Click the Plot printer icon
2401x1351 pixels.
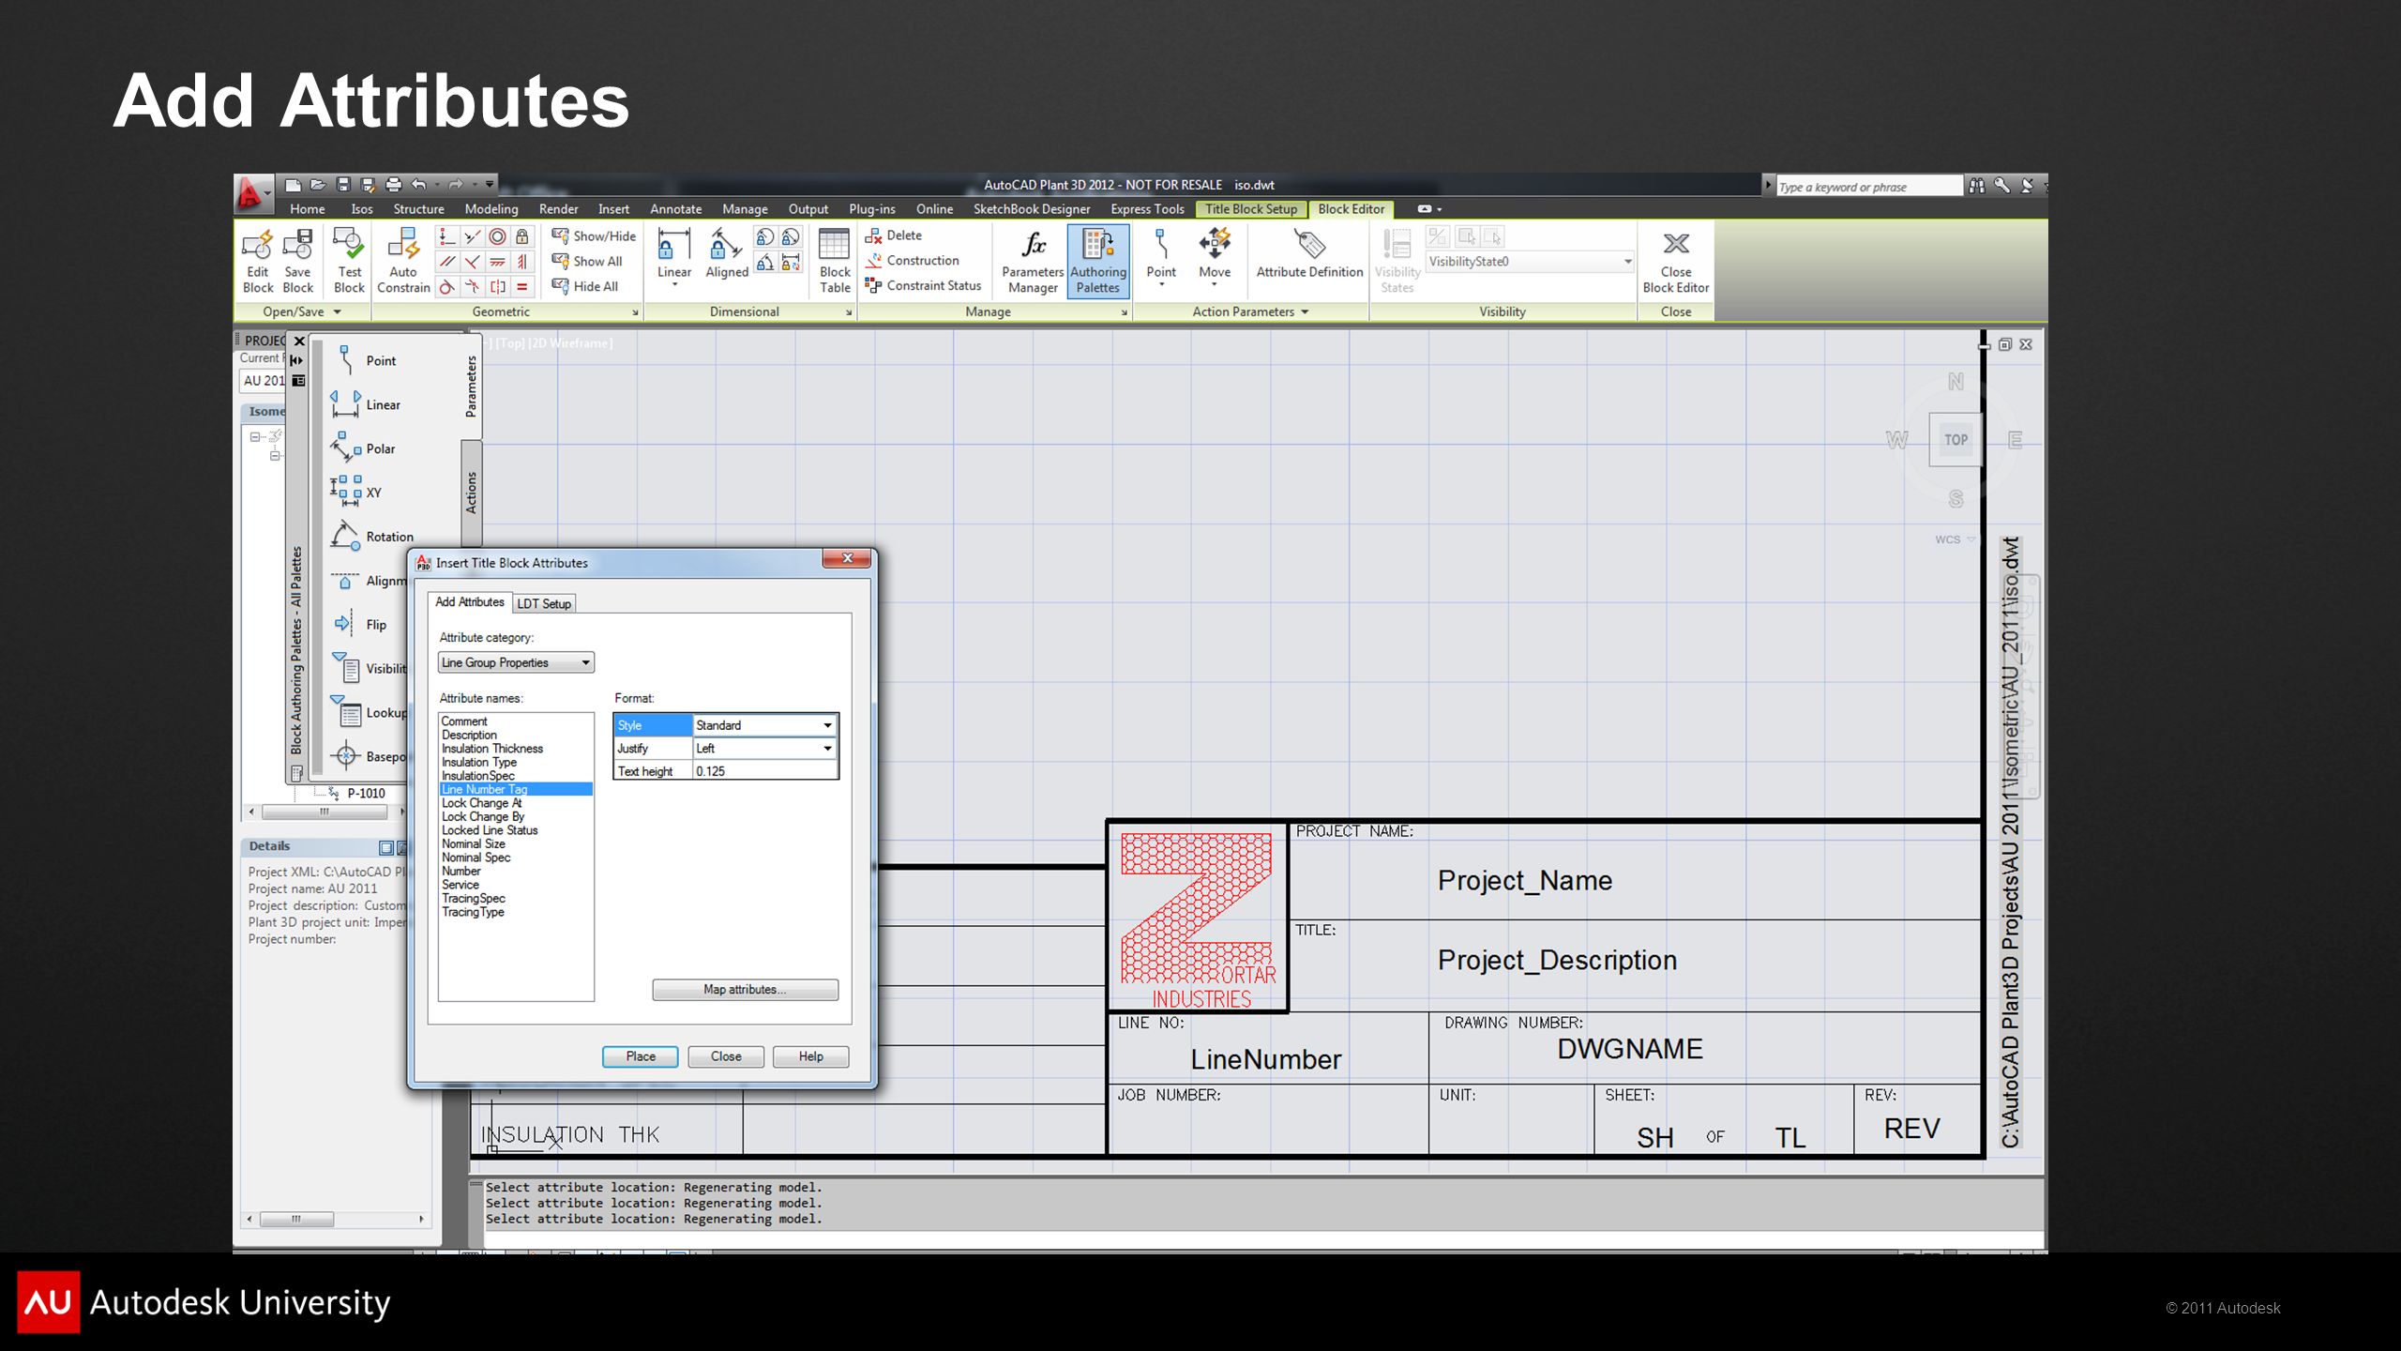point(394,185)
